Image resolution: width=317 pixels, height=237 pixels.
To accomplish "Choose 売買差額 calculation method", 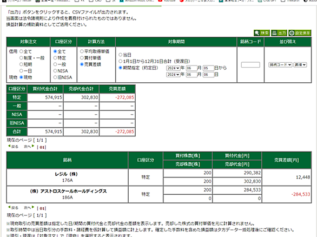I will (x=82, y=64).
